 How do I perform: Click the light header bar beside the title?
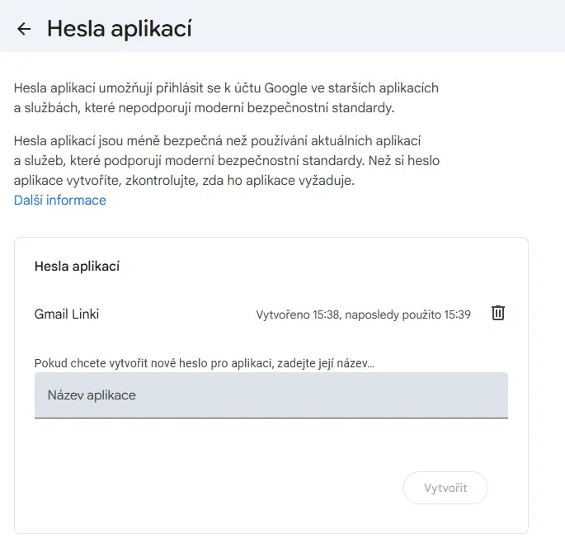click(379, 26)
